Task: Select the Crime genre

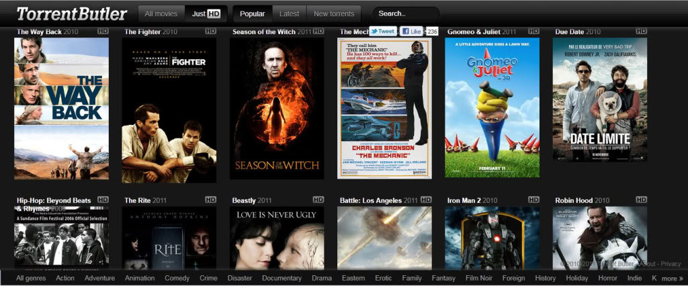Action: 208,278
